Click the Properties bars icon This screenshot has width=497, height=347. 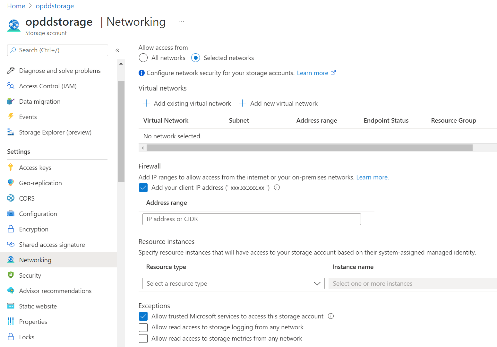[11, 321]
